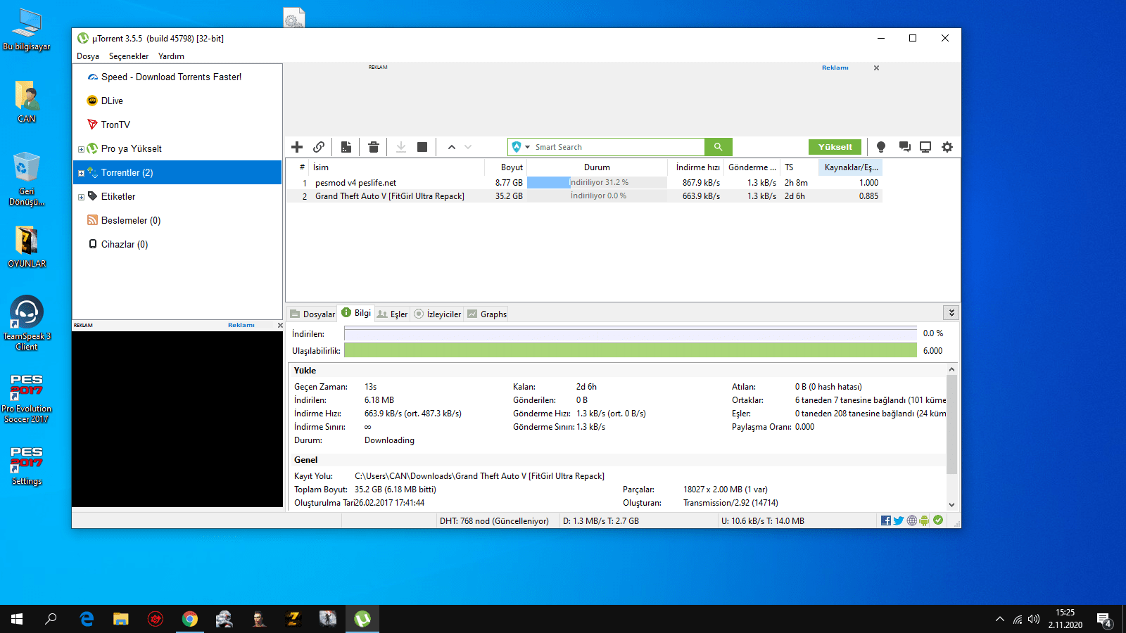The height and width of the screenshot is (633, 1126).
Task: Toggle the detail pane collapse button
Action: 951,313
